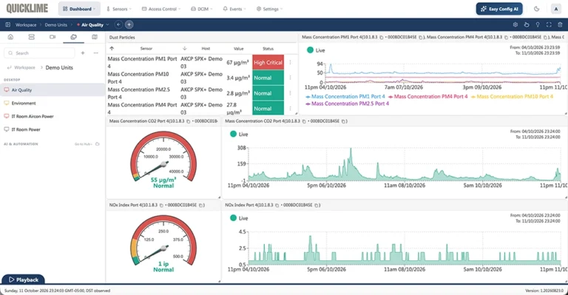
Task: Select IT Room Aircon Power in the sidebar
Action: tap(53, 116)
